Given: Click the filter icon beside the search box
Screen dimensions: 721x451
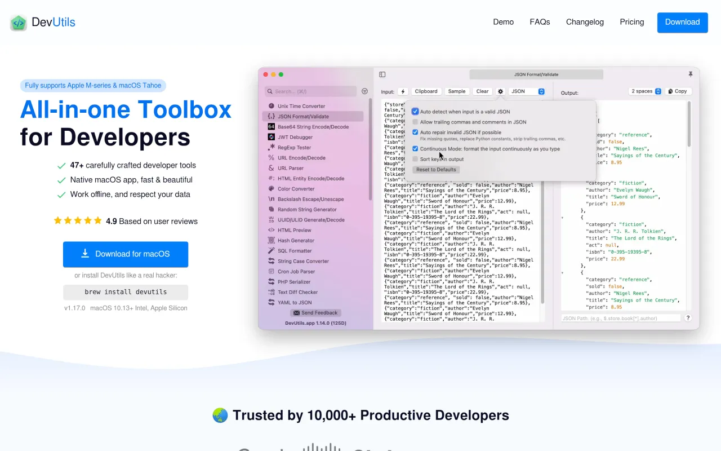Looking at the screenshot, I should tap(364, 91).
